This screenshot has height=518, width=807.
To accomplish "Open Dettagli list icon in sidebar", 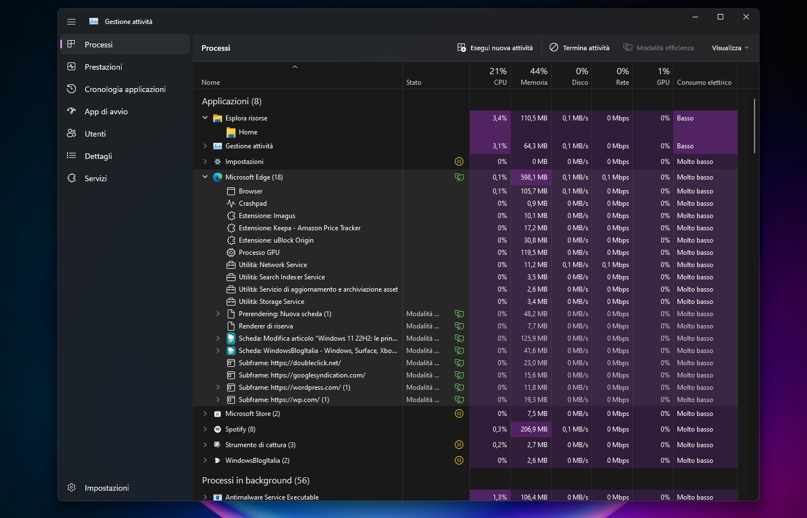I will pos(71,156).
